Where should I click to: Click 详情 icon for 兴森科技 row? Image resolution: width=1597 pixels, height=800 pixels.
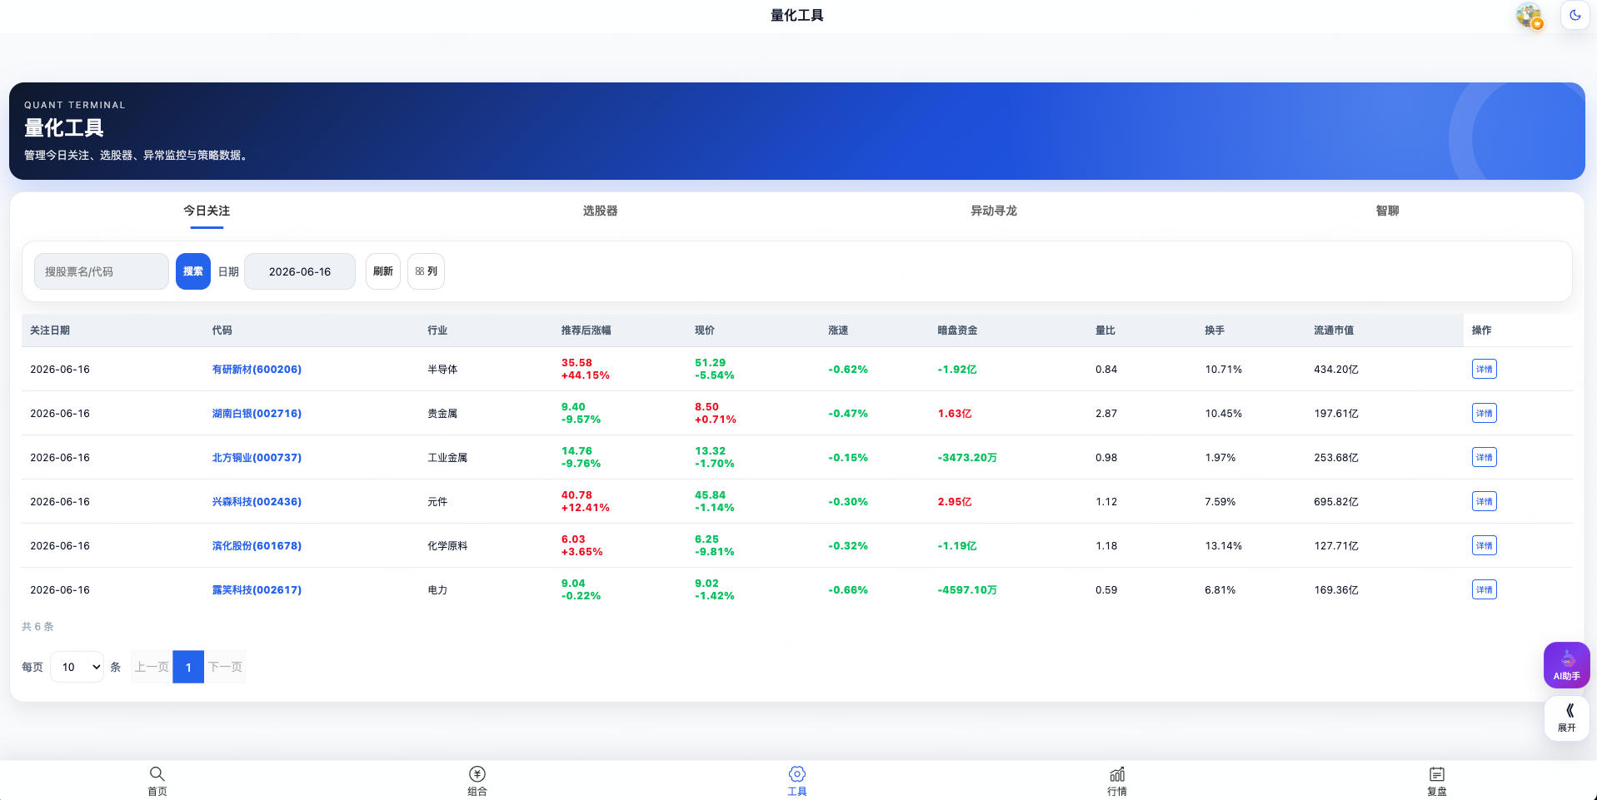click(1484, 501)
